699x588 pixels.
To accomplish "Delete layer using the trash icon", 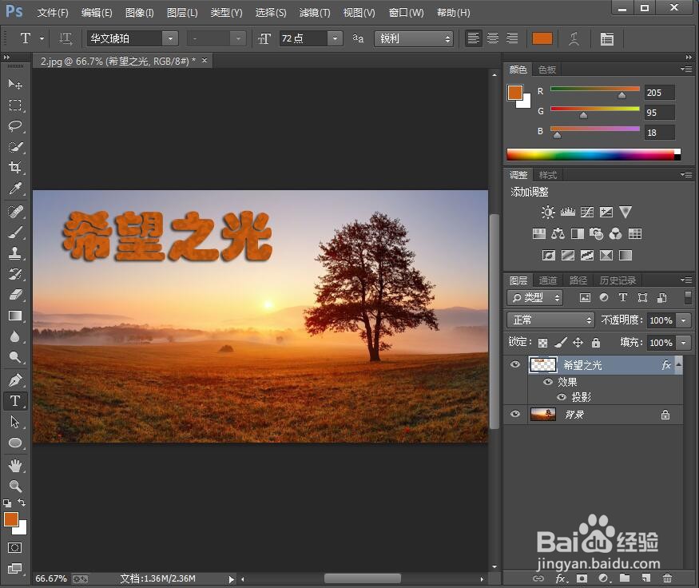I will click(x=668, y=578).
